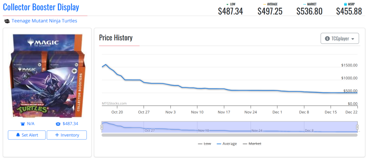Click the cash icon beside $487.34 under the image
This screenshot has width=366, height=158.
click(58, 124)
